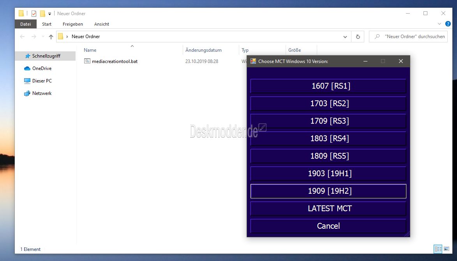Click the forward navigation arrow

tap(34, 37)
